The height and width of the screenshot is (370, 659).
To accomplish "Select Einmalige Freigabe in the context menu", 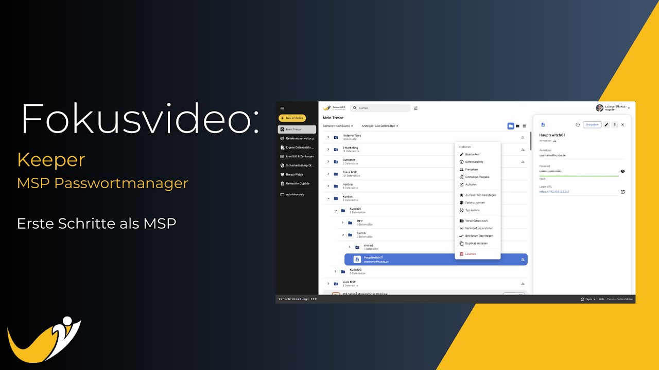I will point(477,177).
